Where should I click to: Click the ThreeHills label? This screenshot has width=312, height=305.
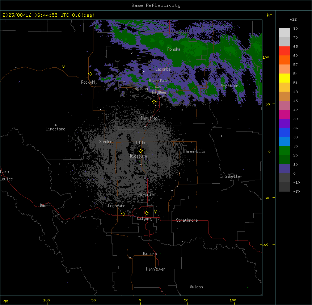coord(194,151)
